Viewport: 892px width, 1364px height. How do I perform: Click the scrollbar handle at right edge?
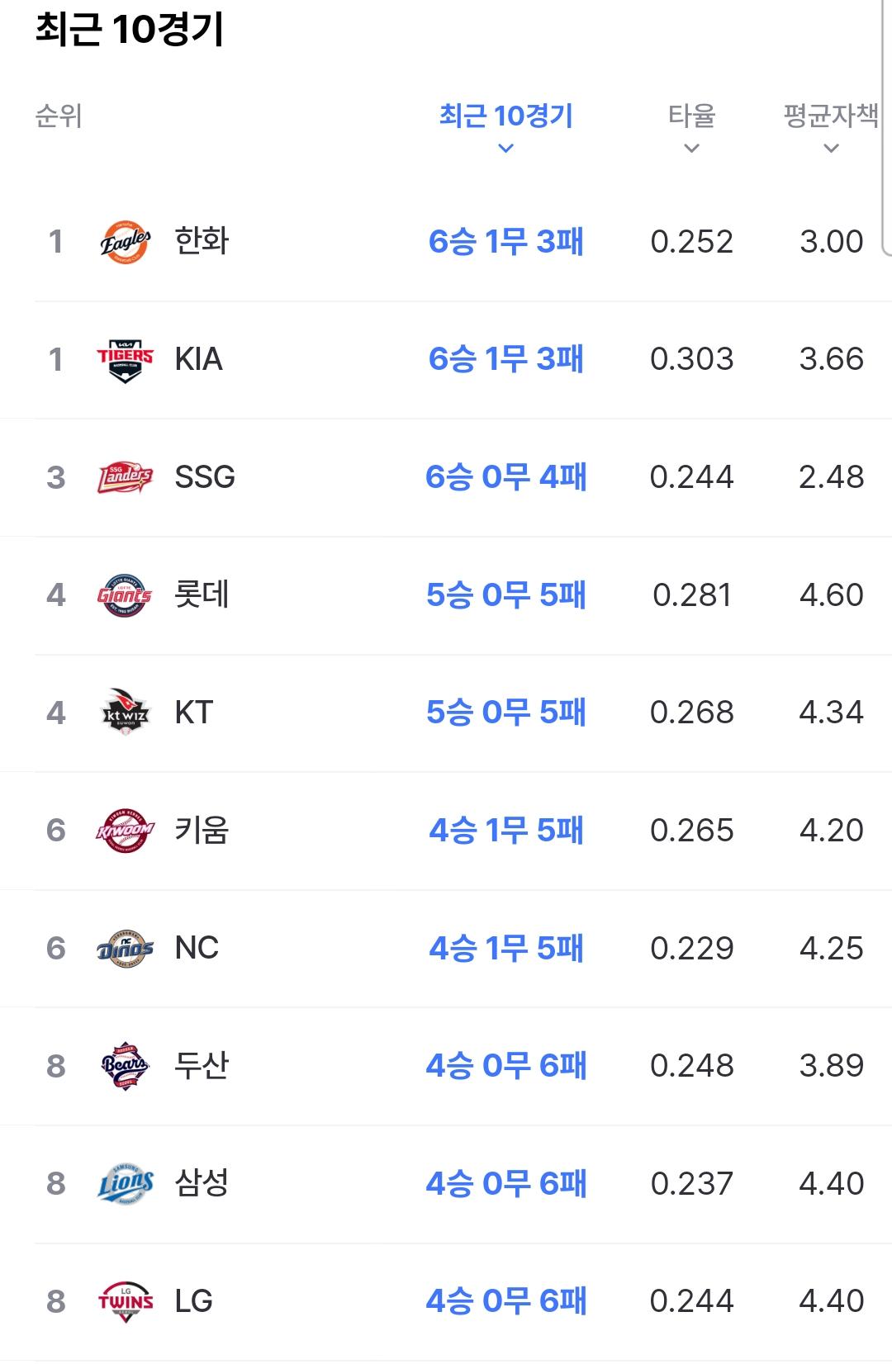886,128
